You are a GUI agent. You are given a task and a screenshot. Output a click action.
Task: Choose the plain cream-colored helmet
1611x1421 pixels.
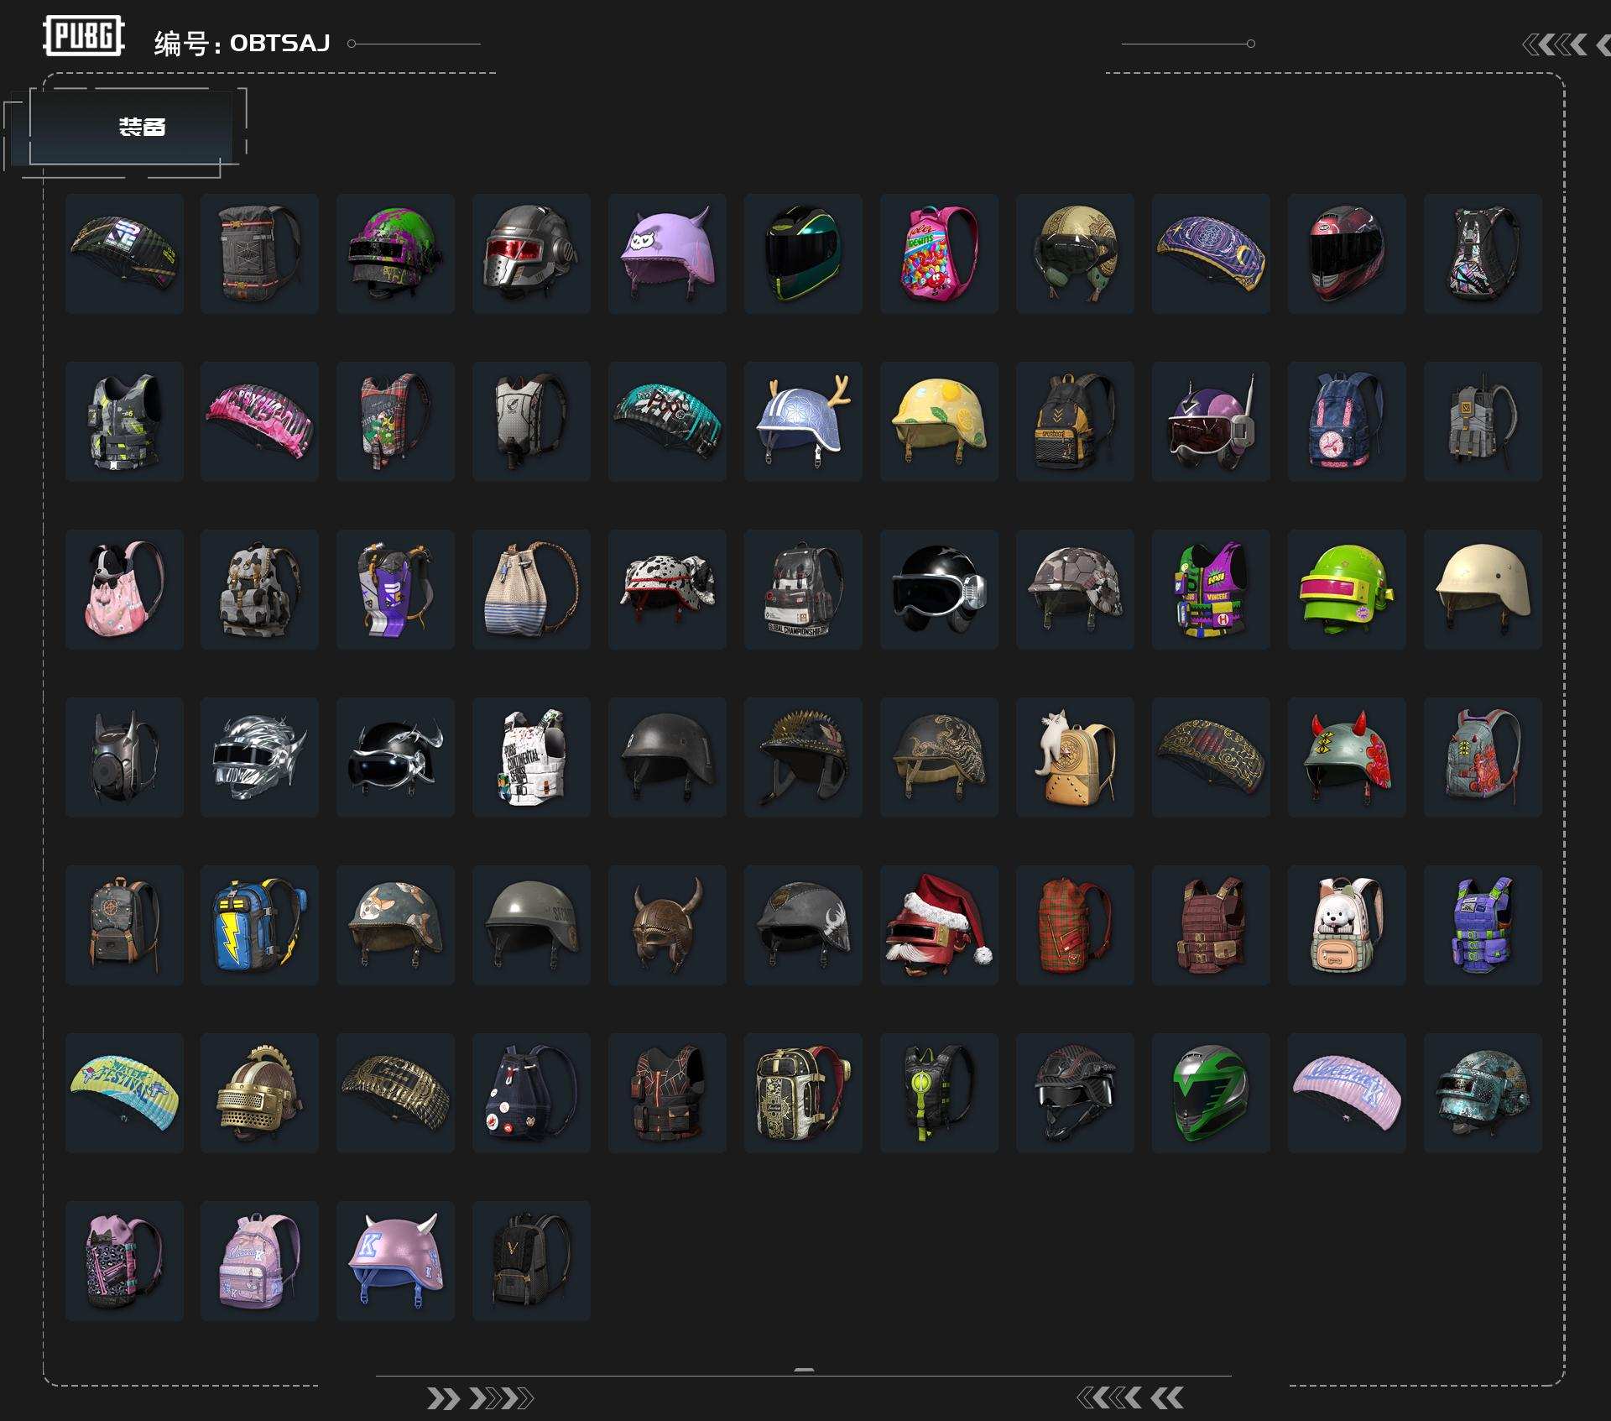(1483, 589)
